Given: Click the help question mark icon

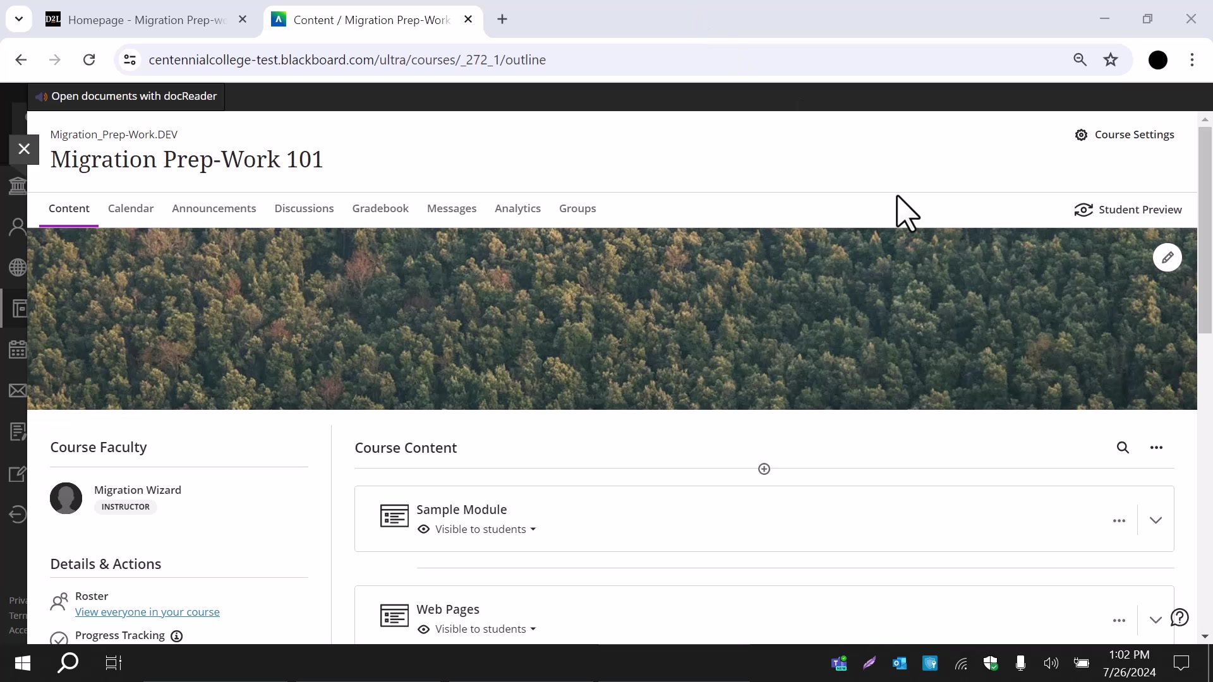Looking at the screenshot, I should 1180,618.
